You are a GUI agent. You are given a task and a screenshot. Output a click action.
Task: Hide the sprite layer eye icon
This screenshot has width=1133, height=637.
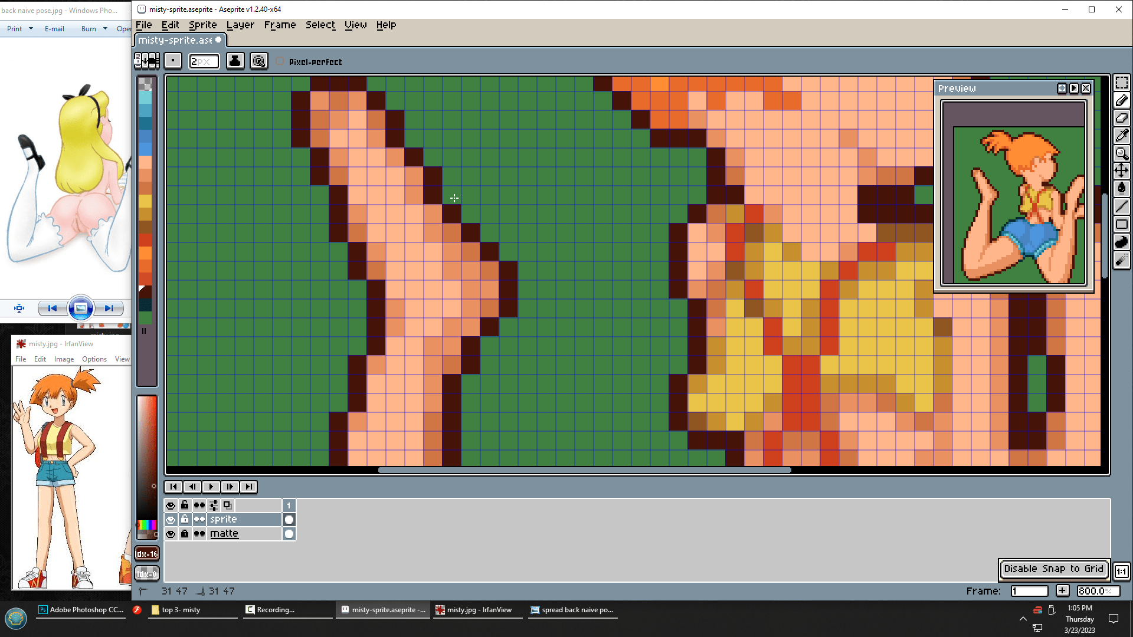(171, 520)
